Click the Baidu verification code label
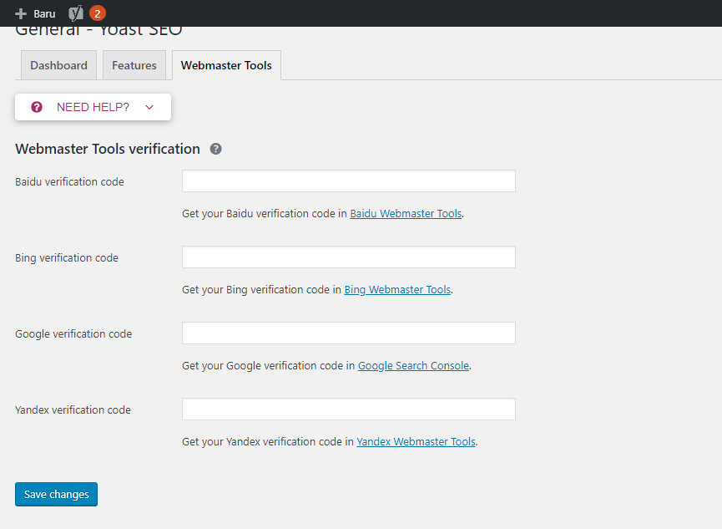Screen dimensions: 722x529 pos(69,181)
